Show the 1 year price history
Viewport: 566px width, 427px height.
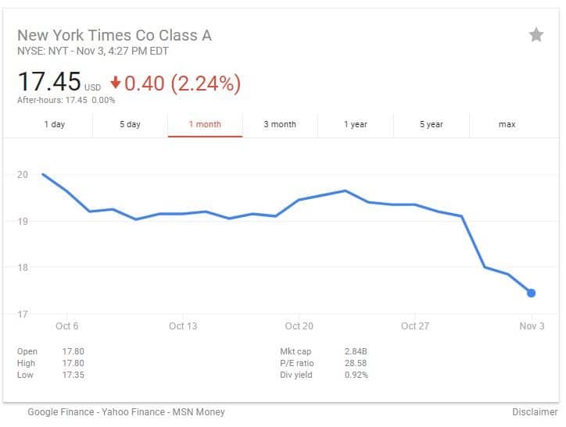(x=356, y=124)
